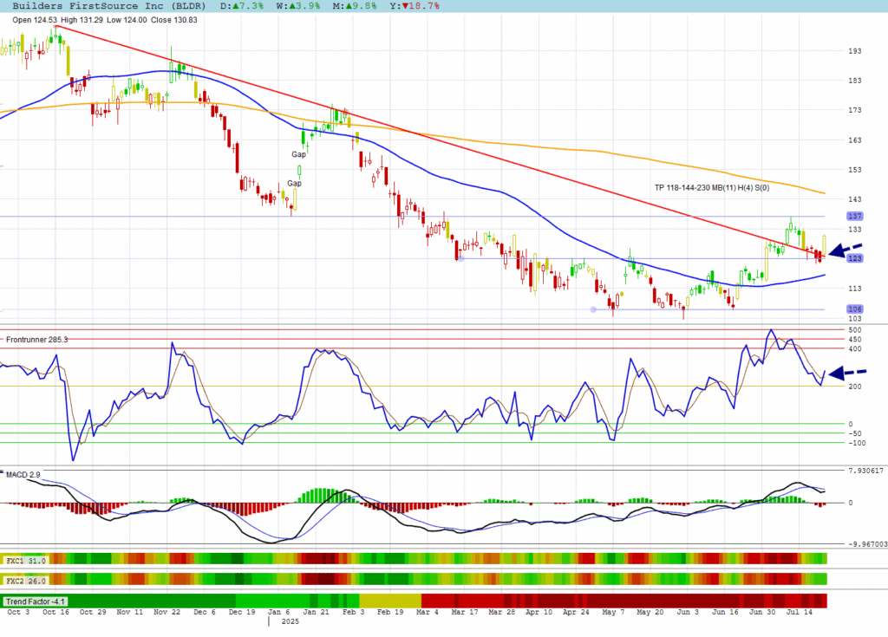The width and height of the screenshot is (888, 637).
Task: Click the upper Gap label near Jan 21
Action: tap(298, 154)
